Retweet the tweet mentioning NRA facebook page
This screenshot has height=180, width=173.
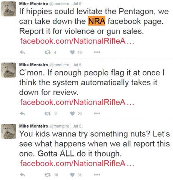(x=47, y=52)
